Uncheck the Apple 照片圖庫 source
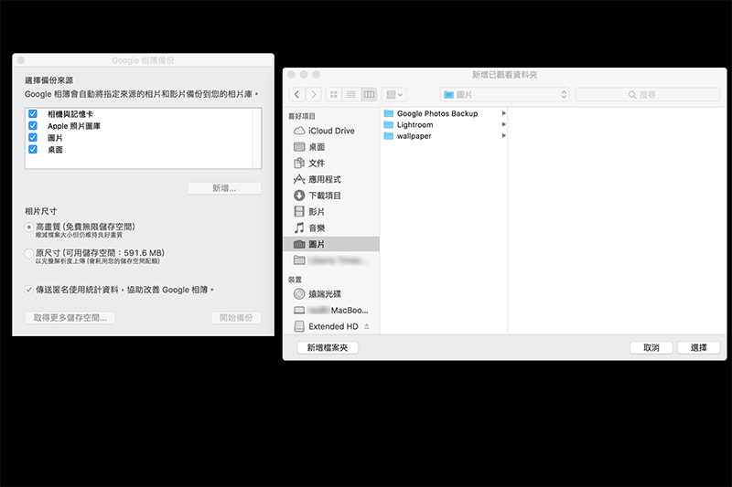This screenshot has height=487, width=732. (33, 126)
